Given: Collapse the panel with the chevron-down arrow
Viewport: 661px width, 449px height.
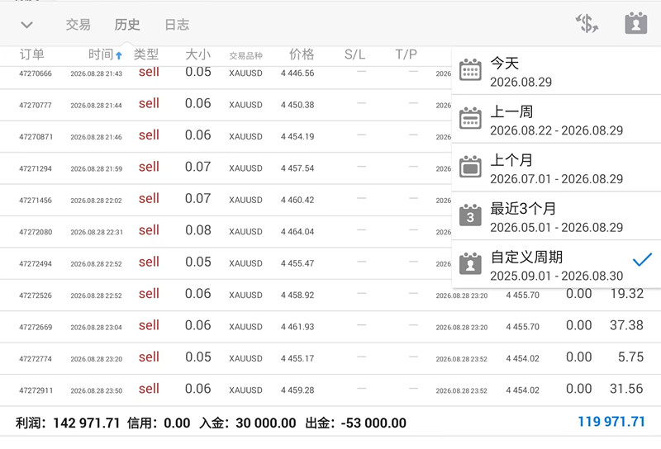Looking at the screenshot, I should click(26, 25).
